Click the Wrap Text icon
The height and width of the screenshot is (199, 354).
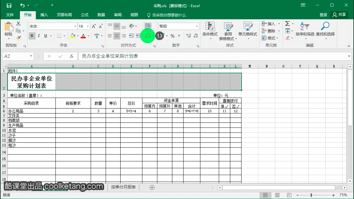point(148,26)
